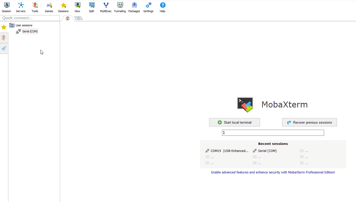Click the Quick connect input field
Image resolution: width=356 pixels, height=202 pixels.
click(30, 18)
